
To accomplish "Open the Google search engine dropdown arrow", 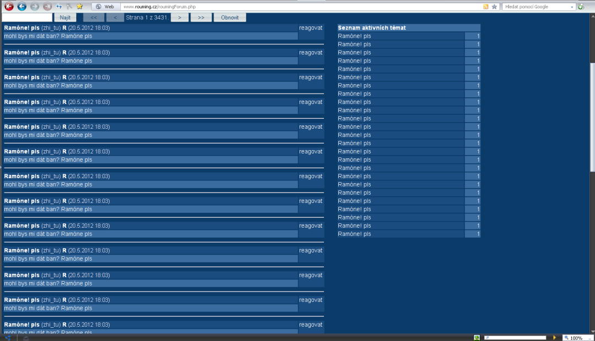I will pyautogui.click(x=572, y=7).
